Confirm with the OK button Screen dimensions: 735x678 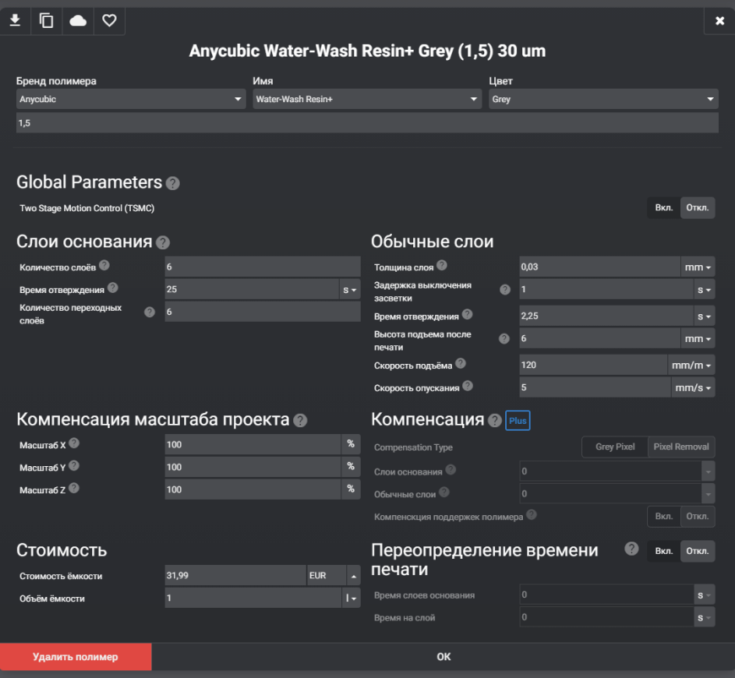tap(444, 657)
